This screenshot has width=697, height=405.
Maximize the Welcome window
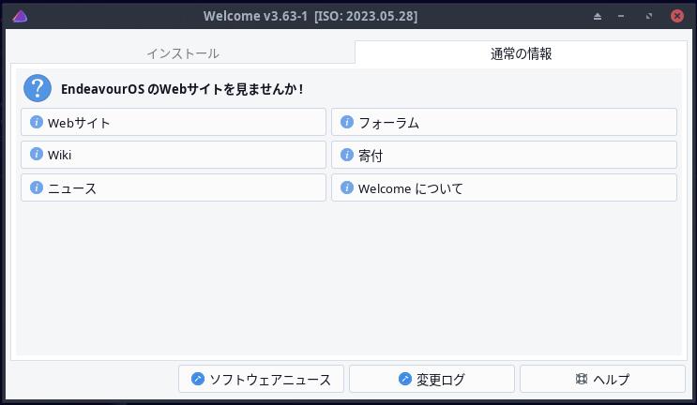coord(649,17)
